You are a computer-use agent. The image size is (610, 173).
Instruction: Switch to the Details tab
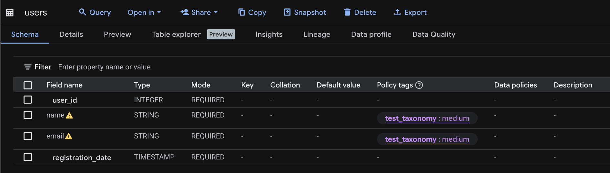71,34
